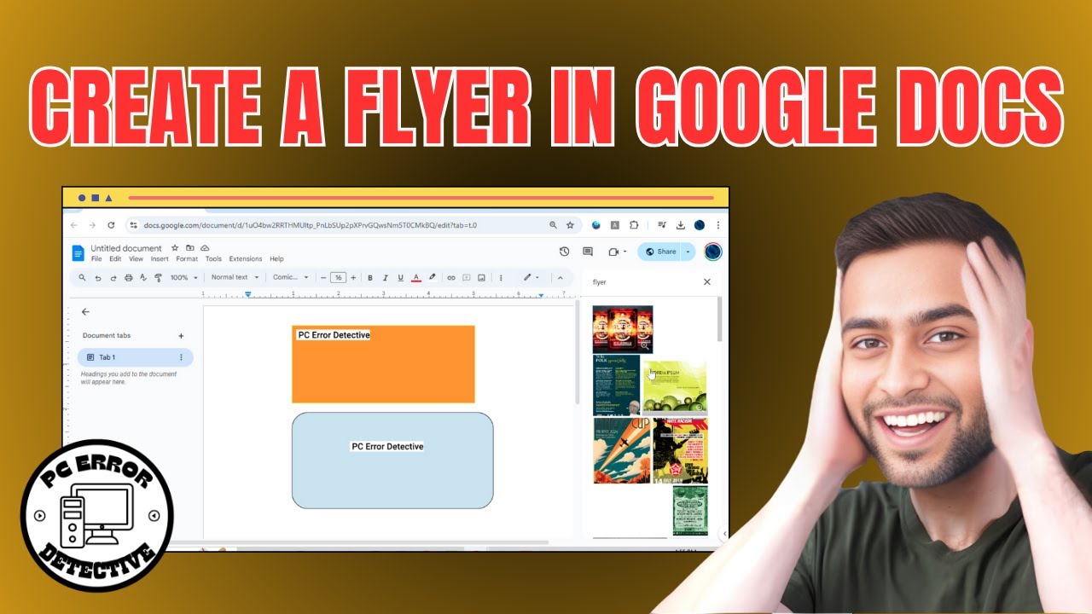Open the Tools menu

point(213,259)
